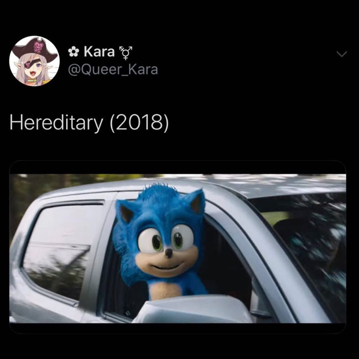This screenshot has height=359, width=359.
Task: Click the (2018) year in the tweet text
Action: [139, 123]
